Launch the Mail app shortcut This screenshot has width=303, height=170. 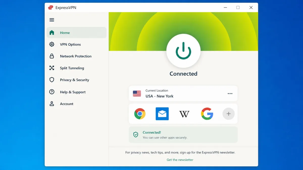point(162,114)
